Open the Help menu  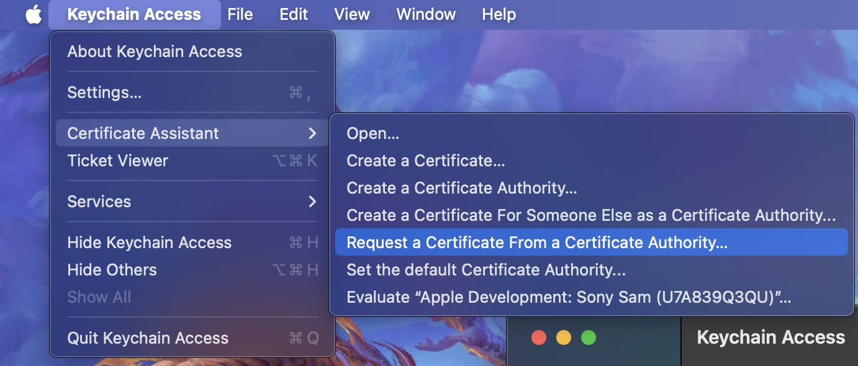[x=499, y=14]
